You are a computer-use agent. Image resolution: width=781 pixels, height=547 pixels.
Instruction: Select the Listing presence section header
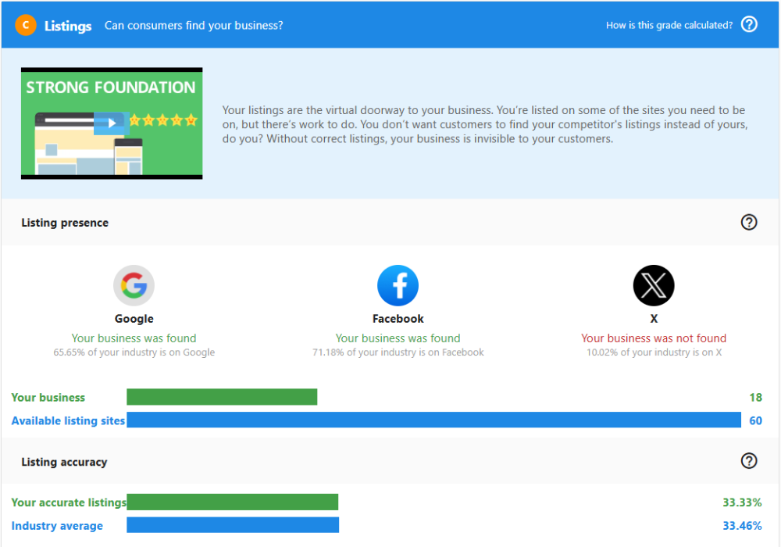[65, 223]
